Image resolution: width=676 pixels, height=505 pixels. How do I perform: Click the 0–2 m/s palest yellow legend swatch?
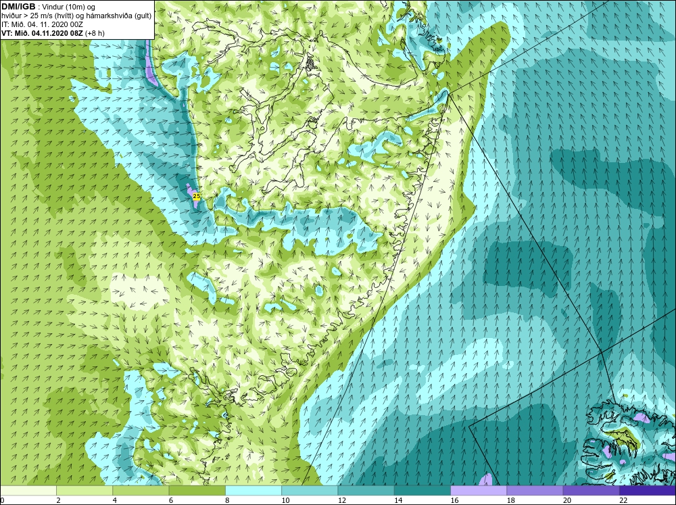coord(28,490)
